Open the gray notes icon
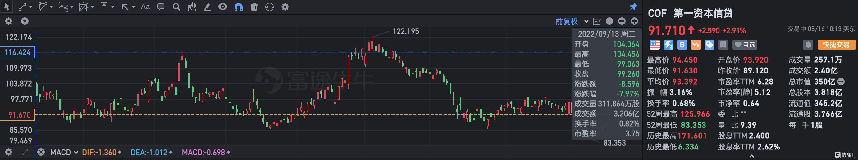 click(x=723, y=45)
